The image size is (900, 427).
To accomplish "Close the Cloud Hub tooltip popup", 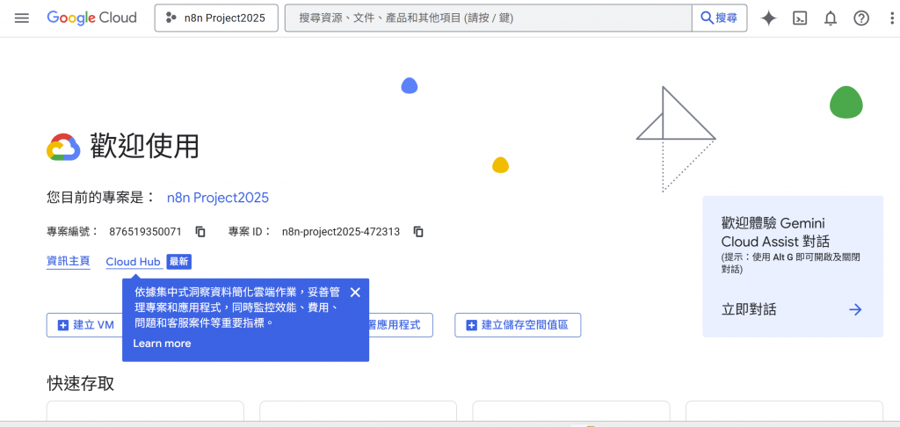I will click(x=355, y=292).
